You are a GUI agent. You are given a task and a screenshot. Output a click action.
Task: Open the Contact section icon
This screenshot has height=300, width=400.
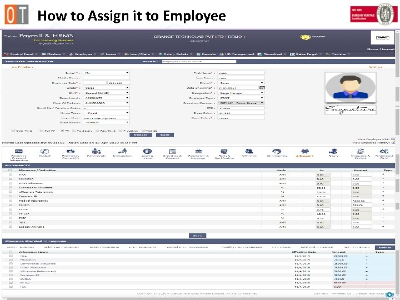(44, 151)
